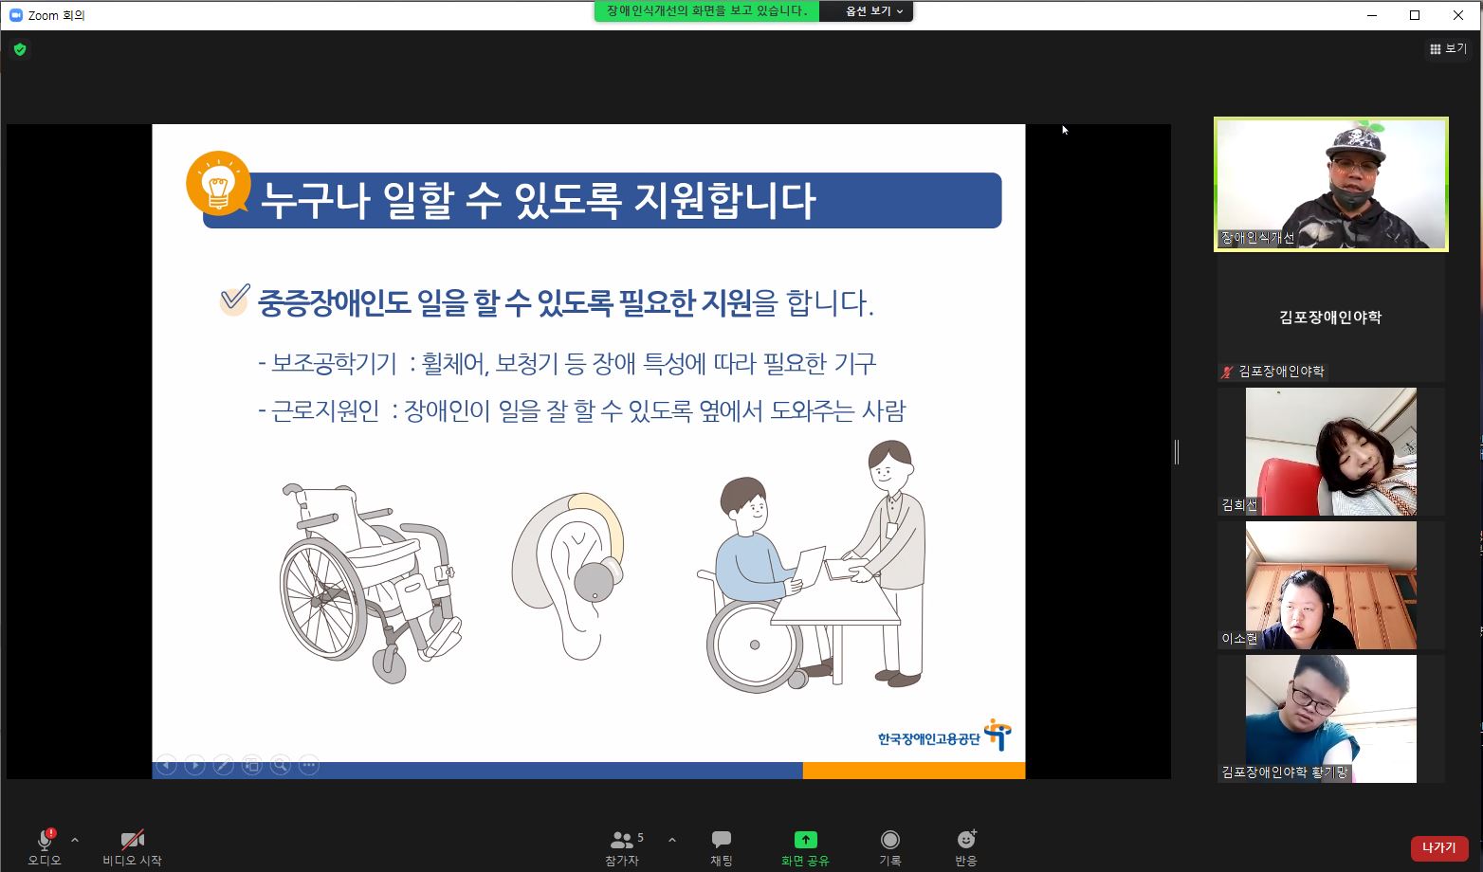Go to next slide arrow on slideshow

pos(195,765)
